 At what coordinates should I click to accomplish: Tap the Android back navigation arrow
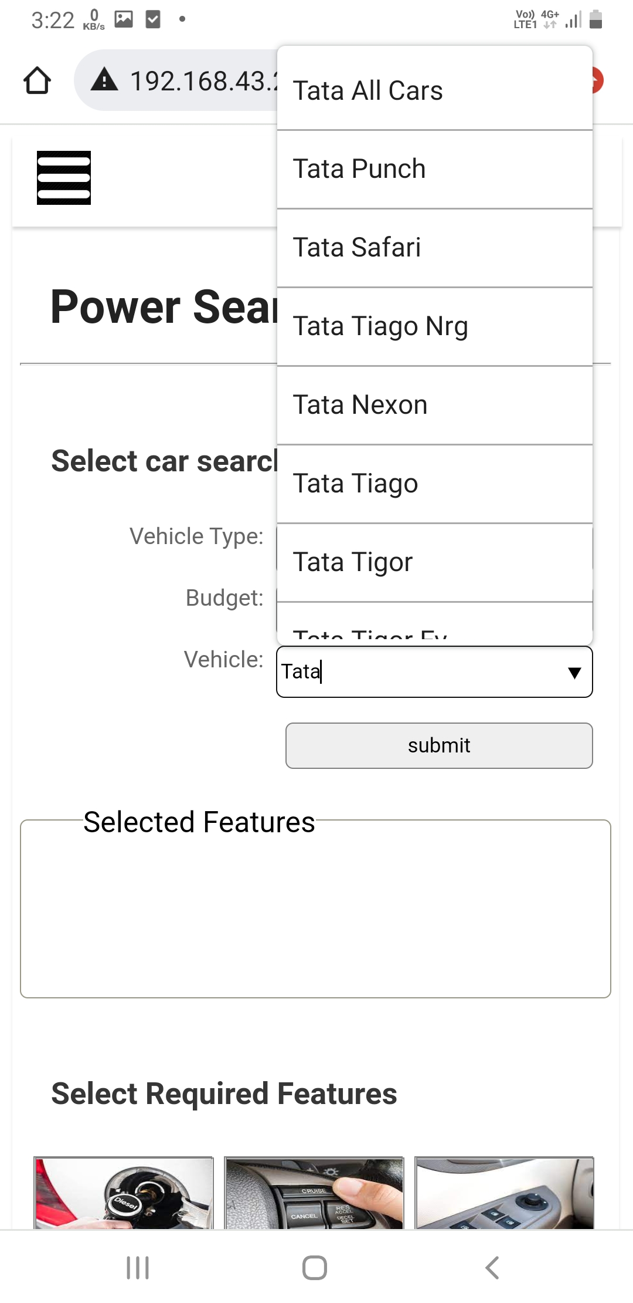pos(492,1268)
